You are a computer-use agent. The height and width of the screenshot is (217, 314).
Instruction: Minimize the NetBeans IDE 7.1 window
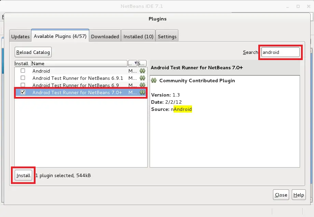[288, 7]
